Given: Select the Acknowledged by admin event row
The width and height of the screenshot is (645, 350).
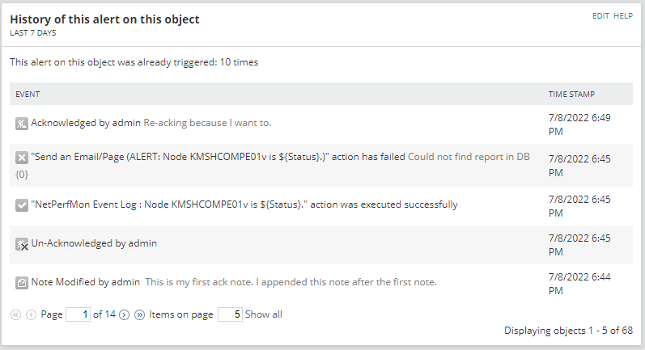Looking at the screenshot, I should coord(151,124).
